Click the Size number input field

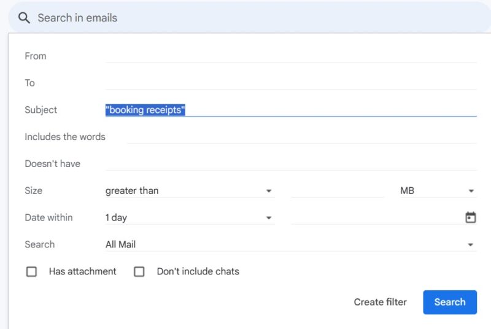(x=338, y=191)
